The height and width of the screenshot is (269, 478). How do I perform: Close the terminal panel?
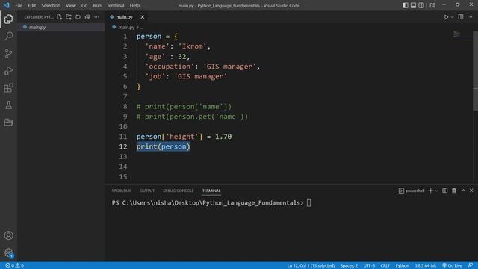point(471,191)
